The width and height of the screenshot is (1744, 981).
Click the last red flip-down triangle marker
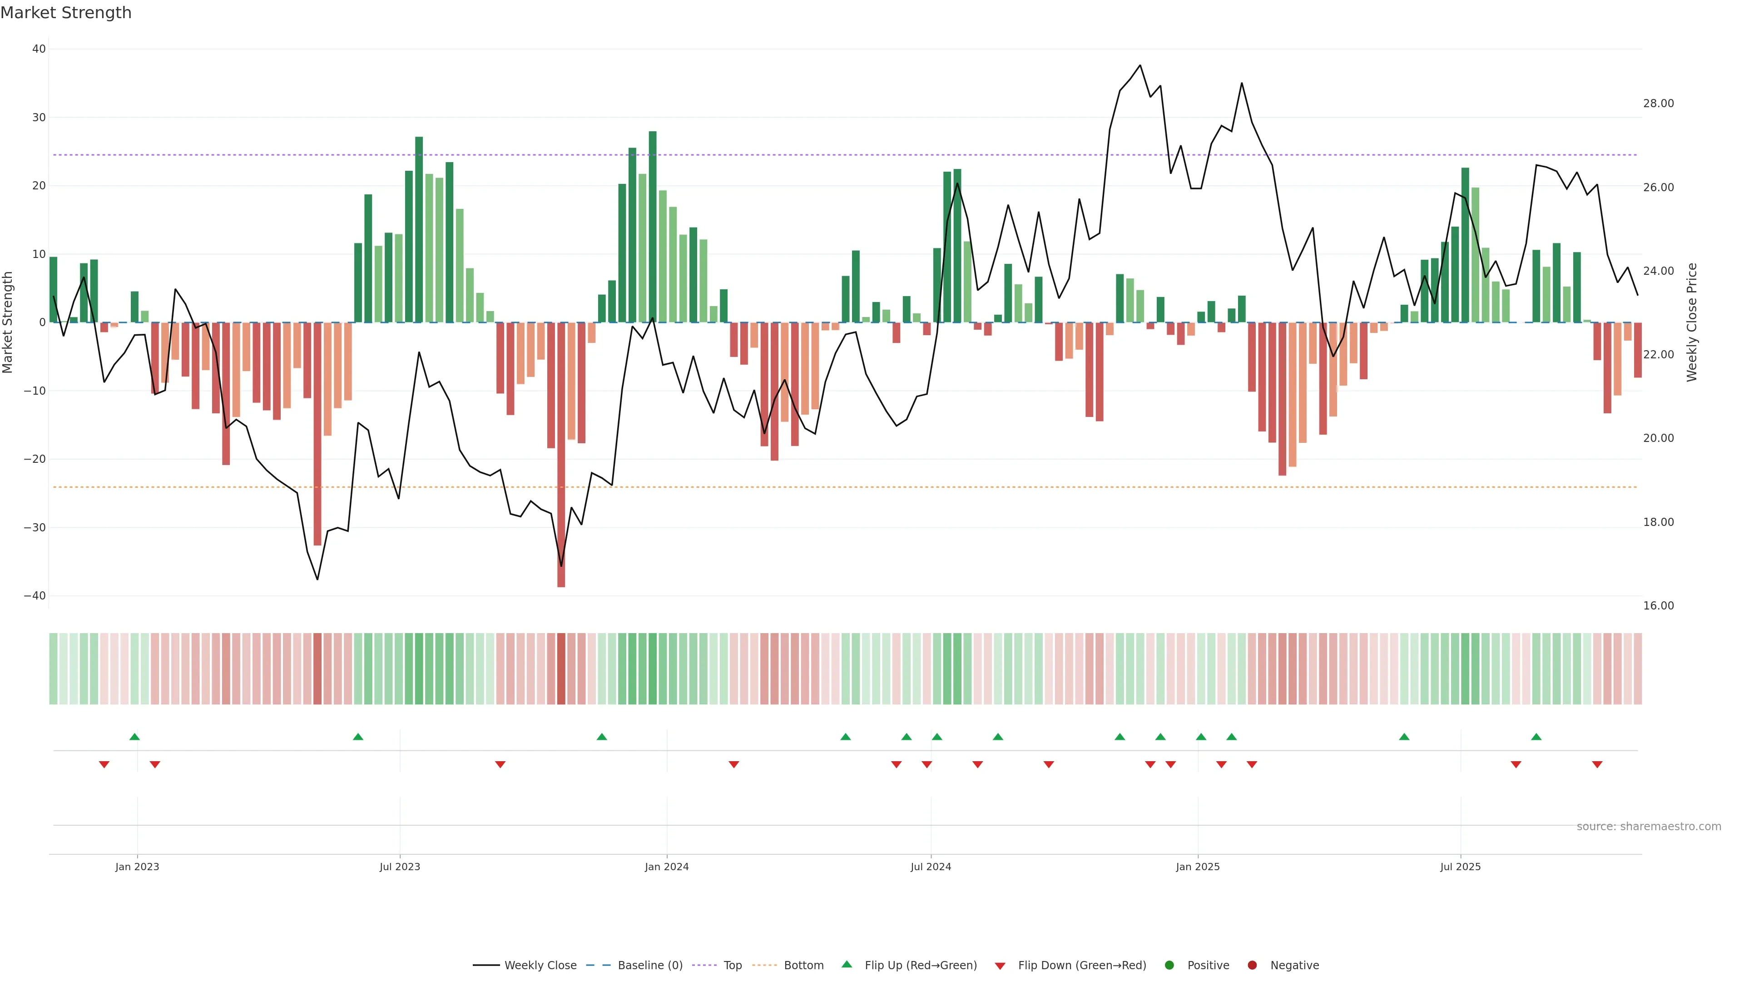(1597, 764)
